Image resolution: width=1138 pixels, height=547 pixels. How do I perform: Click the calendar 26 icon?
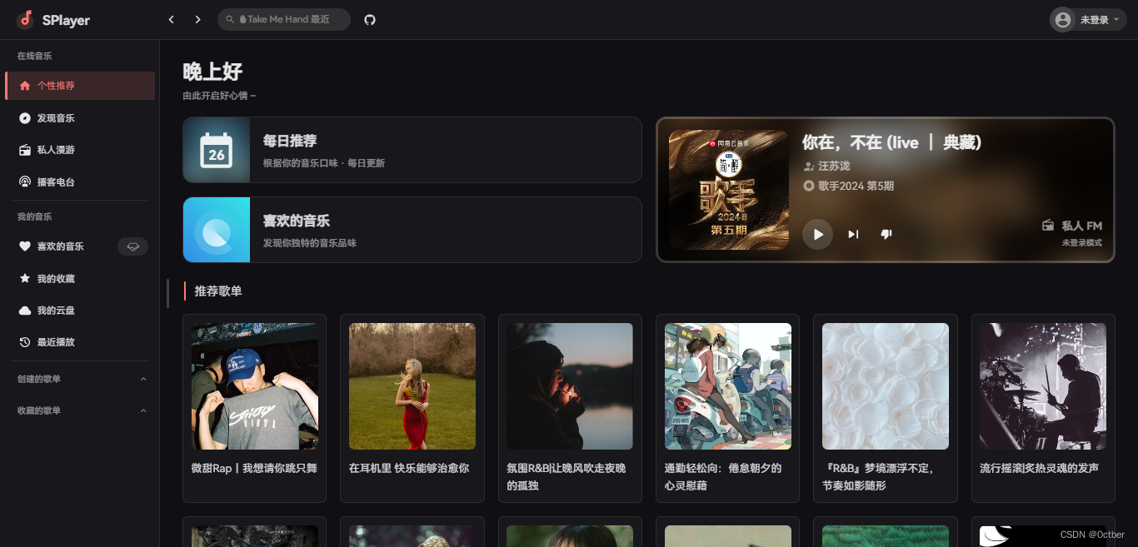click(x=217, y=150)
